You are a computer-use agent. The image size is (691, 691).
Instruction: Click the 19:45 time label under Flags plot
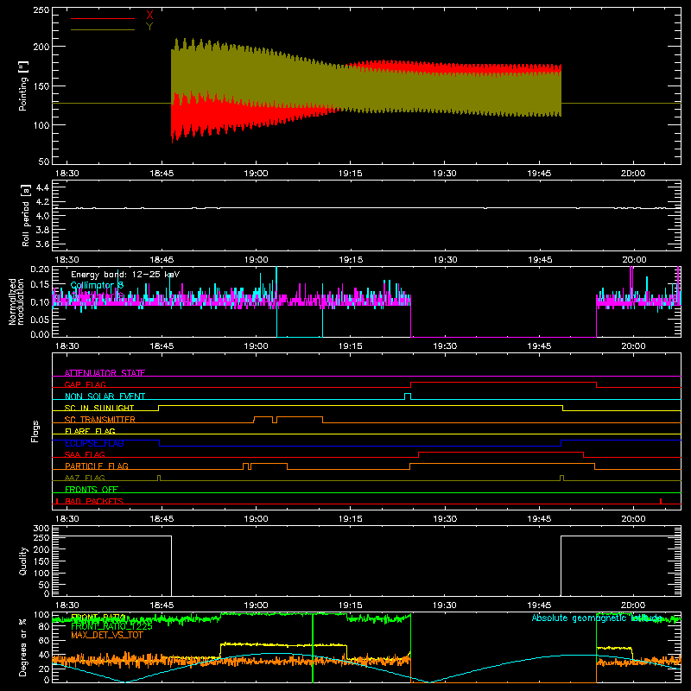click(x=539, y=519)
